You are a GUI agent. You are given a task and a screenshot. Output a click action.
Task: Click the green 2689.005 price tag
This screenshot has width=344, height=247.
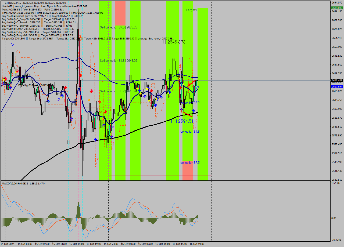point(337,8)
